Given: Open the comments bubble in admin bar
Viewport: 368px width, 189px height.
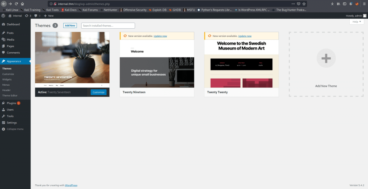Looking at the screenshot, I should coord(37,16).
